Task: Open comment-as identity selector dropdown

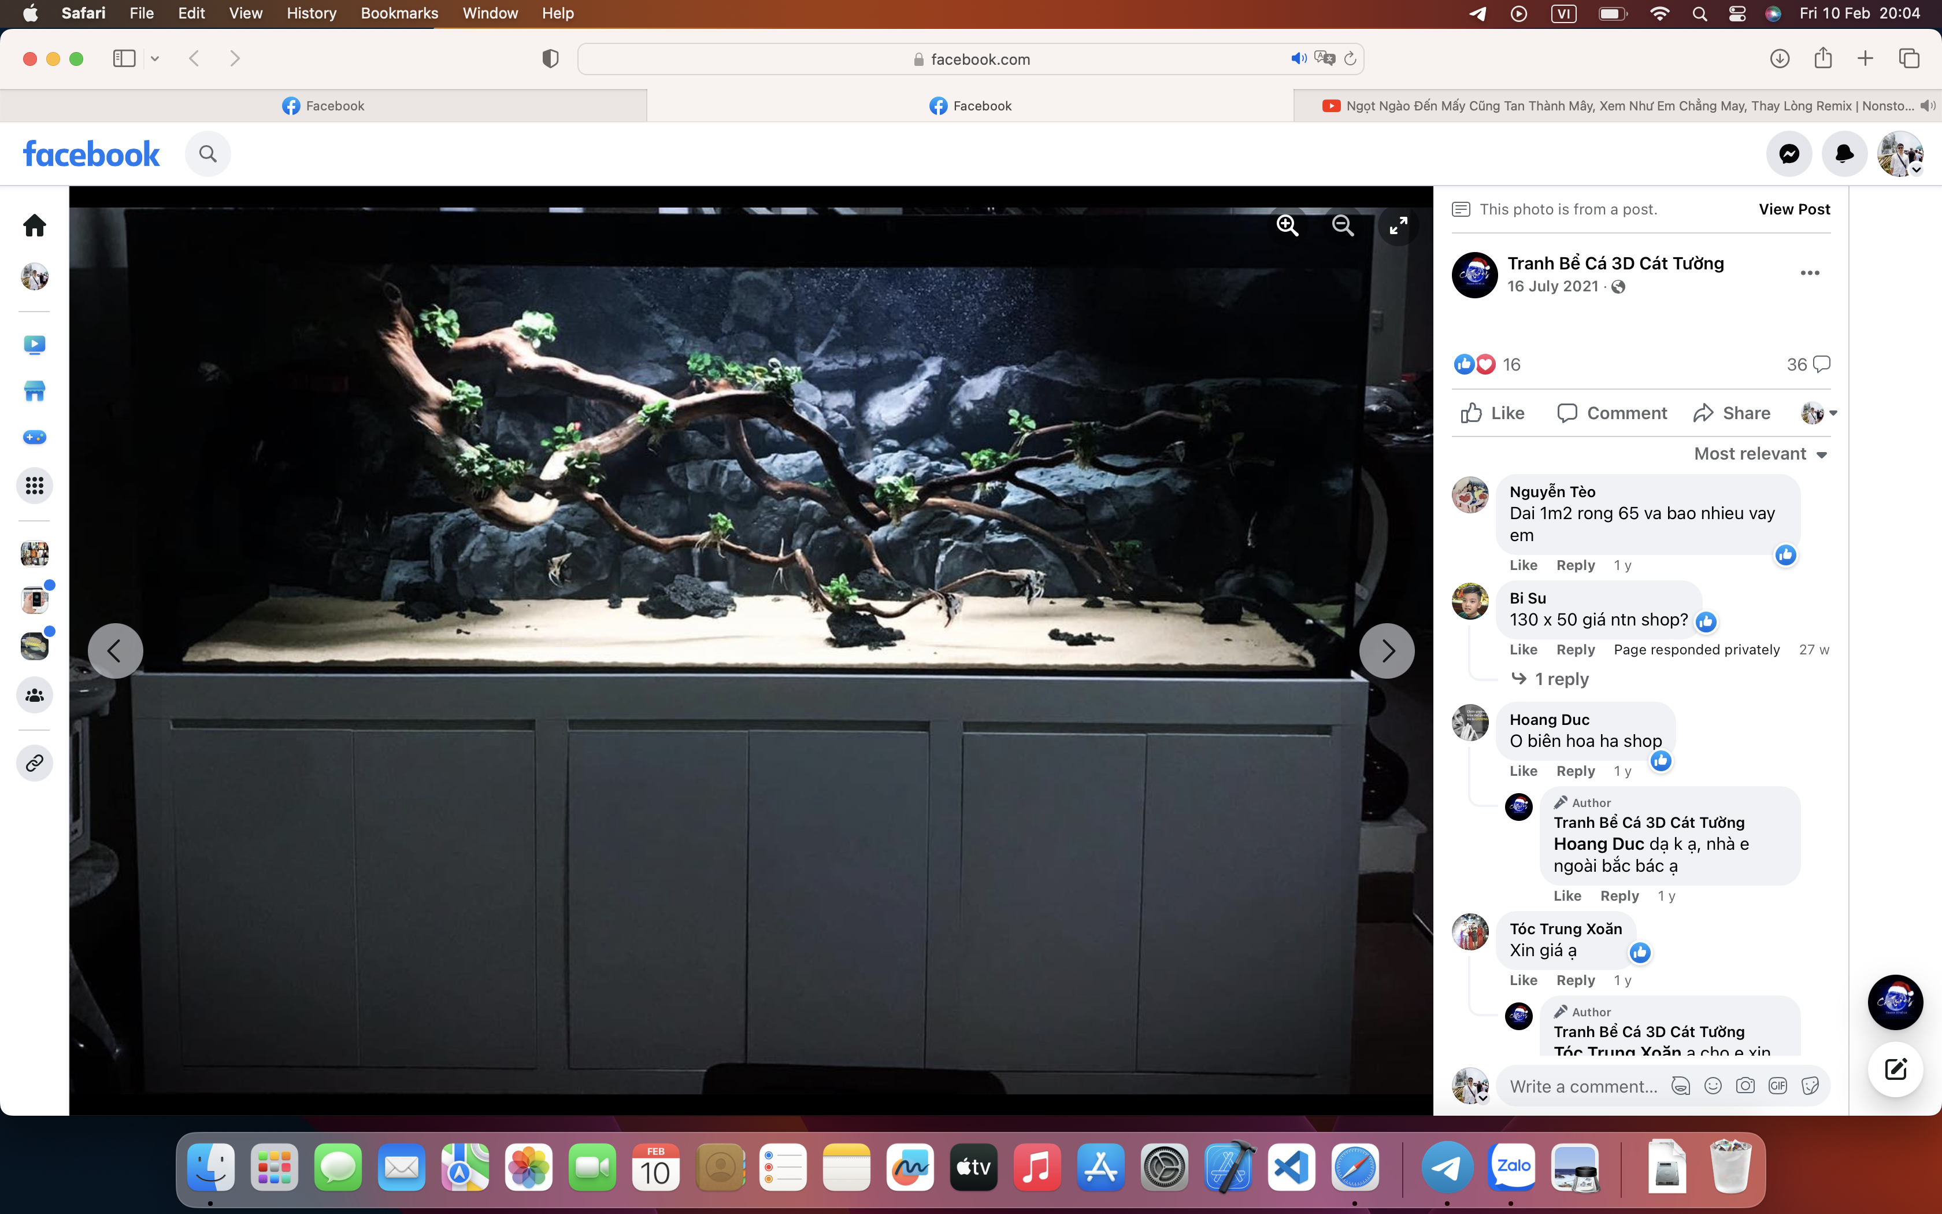Action: 1818,413
